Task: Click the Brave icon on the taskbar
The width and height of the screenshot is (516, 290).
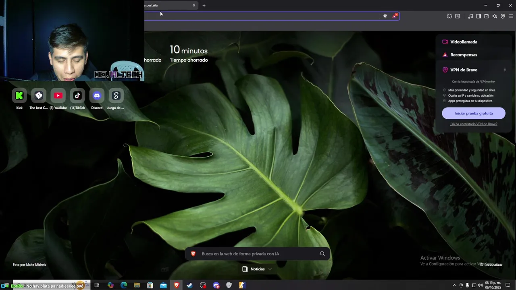Action: point(177,285)
